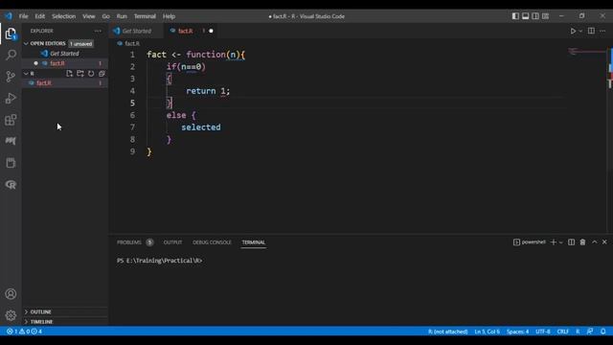Switch to the Terminal panel tab
The width and height of the screenshot is (613, 345).
[253, 242]
